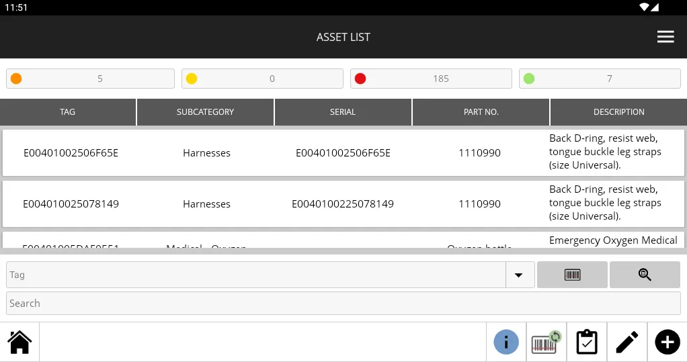Tap the pencil edit icon
687x362 pixels.
627,343
